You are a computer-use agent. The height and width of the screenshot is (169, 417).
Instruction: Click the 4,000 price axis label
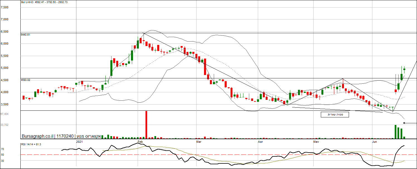[x=4, y=92]
